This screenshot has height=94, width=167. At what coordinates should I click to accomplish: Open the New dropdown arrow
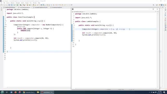(x=3, y=5)
